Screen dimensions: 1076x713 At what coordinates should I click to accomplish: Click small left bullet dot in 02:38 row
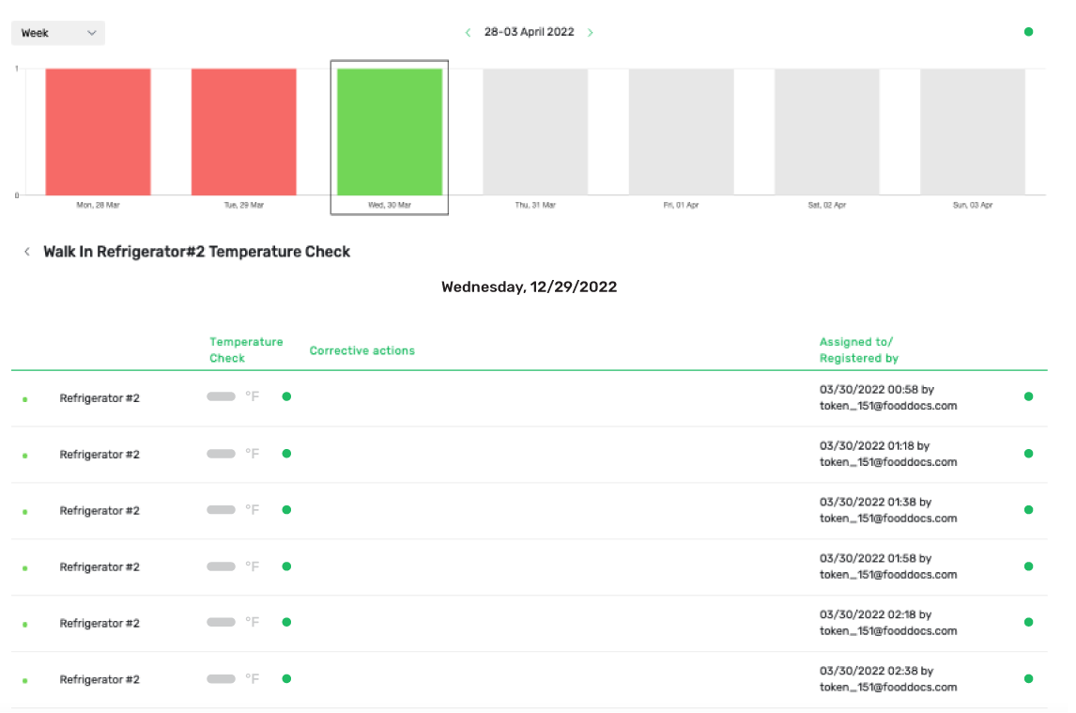[x=25, y=681]
